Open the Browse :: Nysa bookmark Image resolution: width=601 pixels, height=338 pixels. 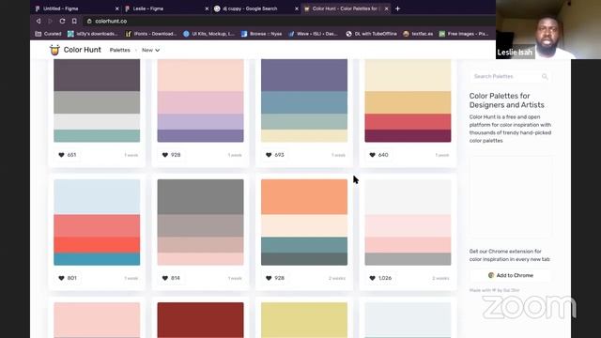coord(261,34)
